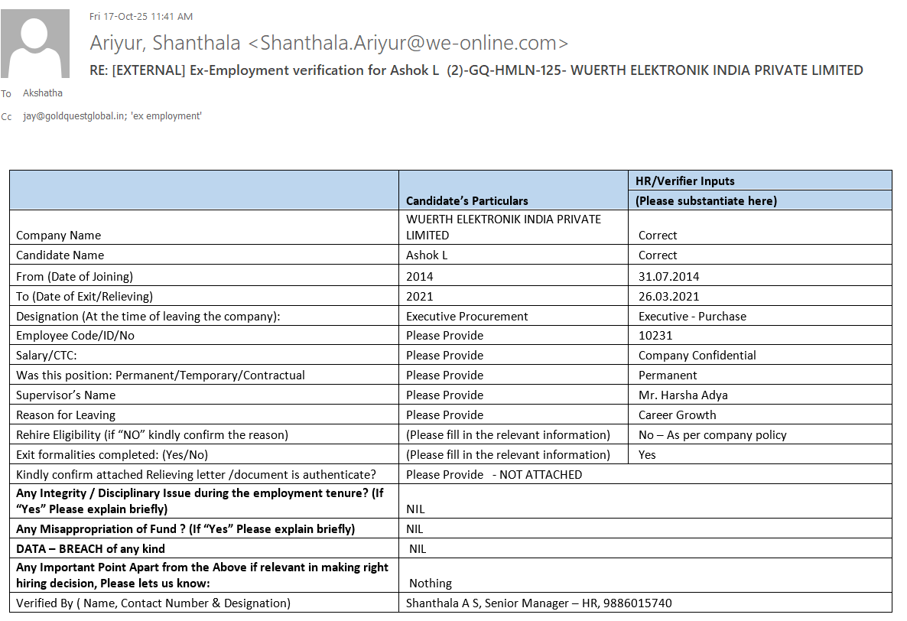Click the sender name Ariyur, Shanthala email address
907x621 pixels.
329,43
